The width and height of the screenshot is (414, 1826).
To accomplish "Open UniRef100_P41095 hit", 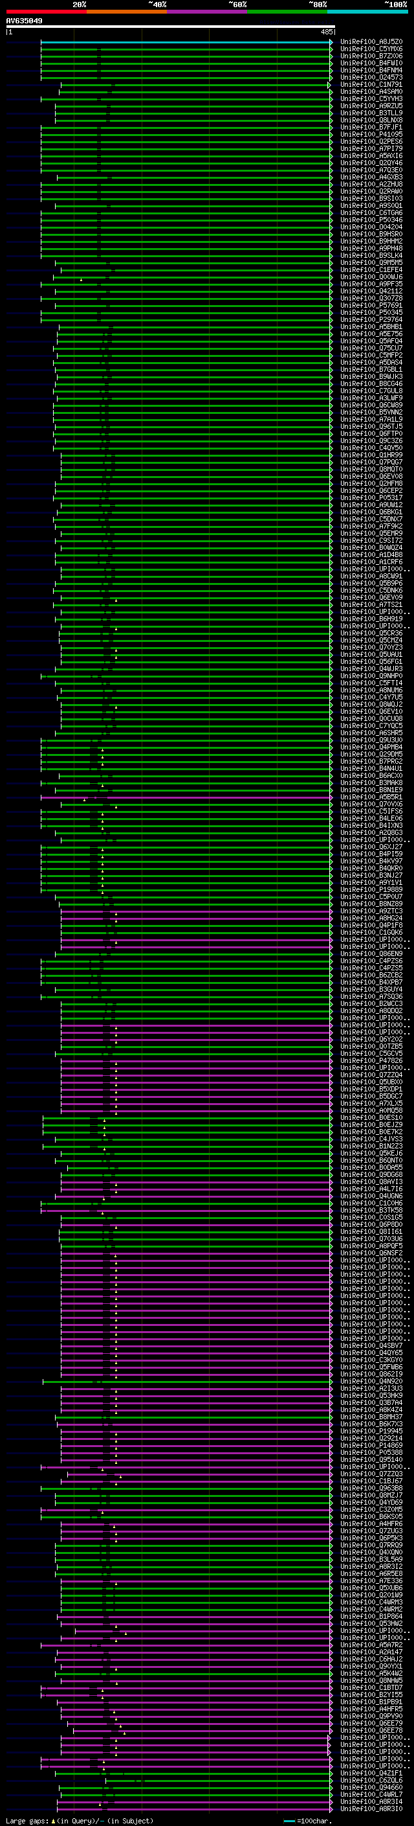I will click(x=371, y=134).
